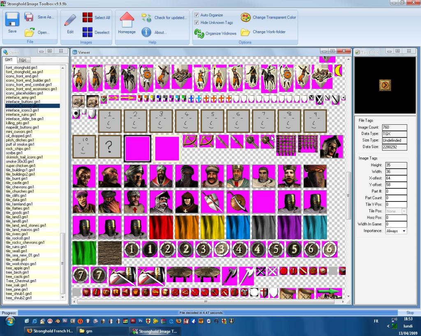Image resolution: width=421 pixels, height=336 pixels.
Task: Deselect images using the blue Deselect icon
Action: [x=88, y=32]
